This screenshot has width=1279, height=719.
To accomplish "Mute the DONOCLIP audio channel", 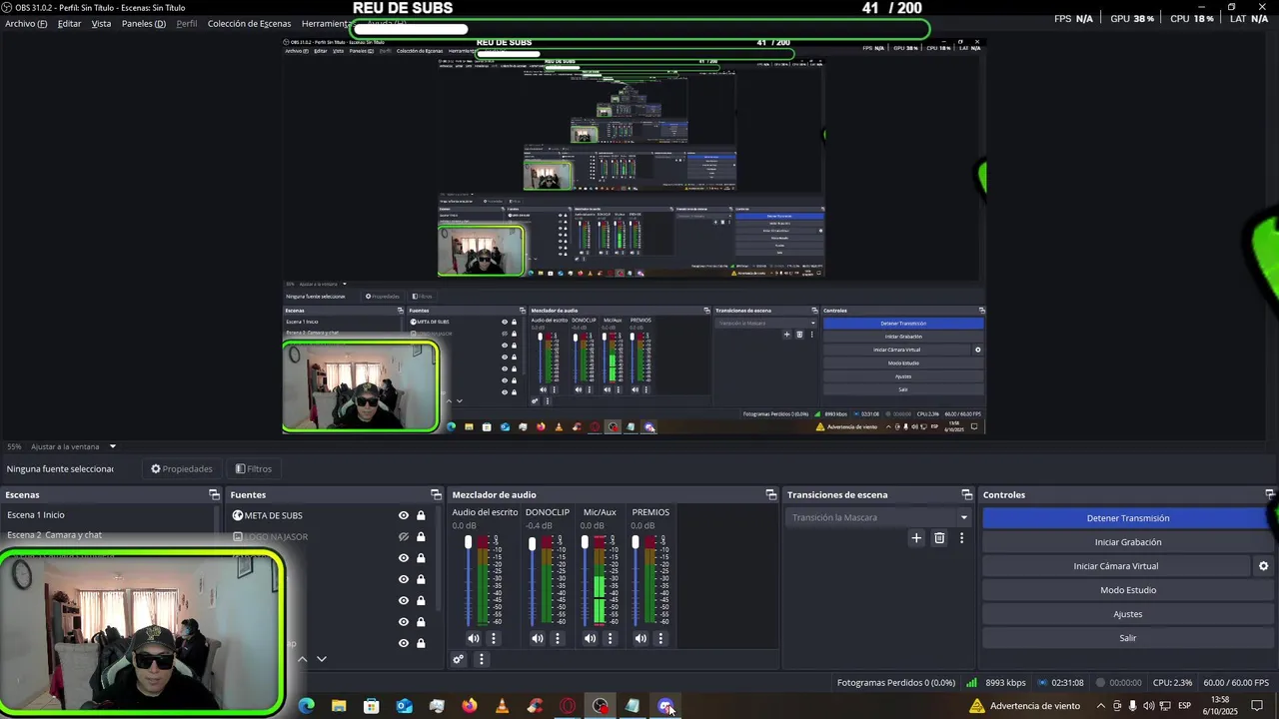I will click(x=538, y=638).
